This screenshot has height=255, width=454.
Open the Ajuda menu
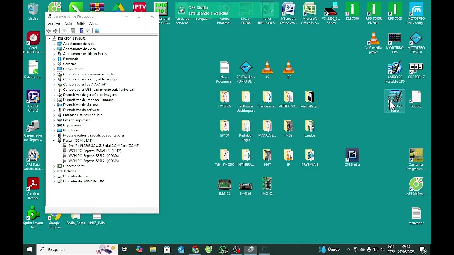(x=94, y=24)
